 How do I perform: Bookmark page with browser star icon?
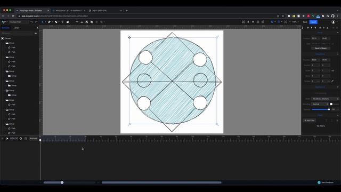(283, 16)
